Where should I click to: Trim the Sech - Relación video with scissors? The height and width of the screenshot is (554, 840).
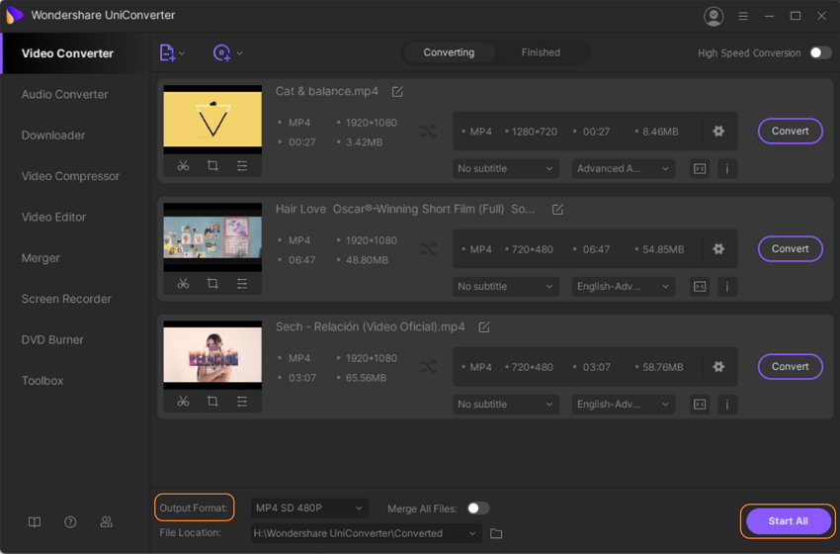[183, 401]
